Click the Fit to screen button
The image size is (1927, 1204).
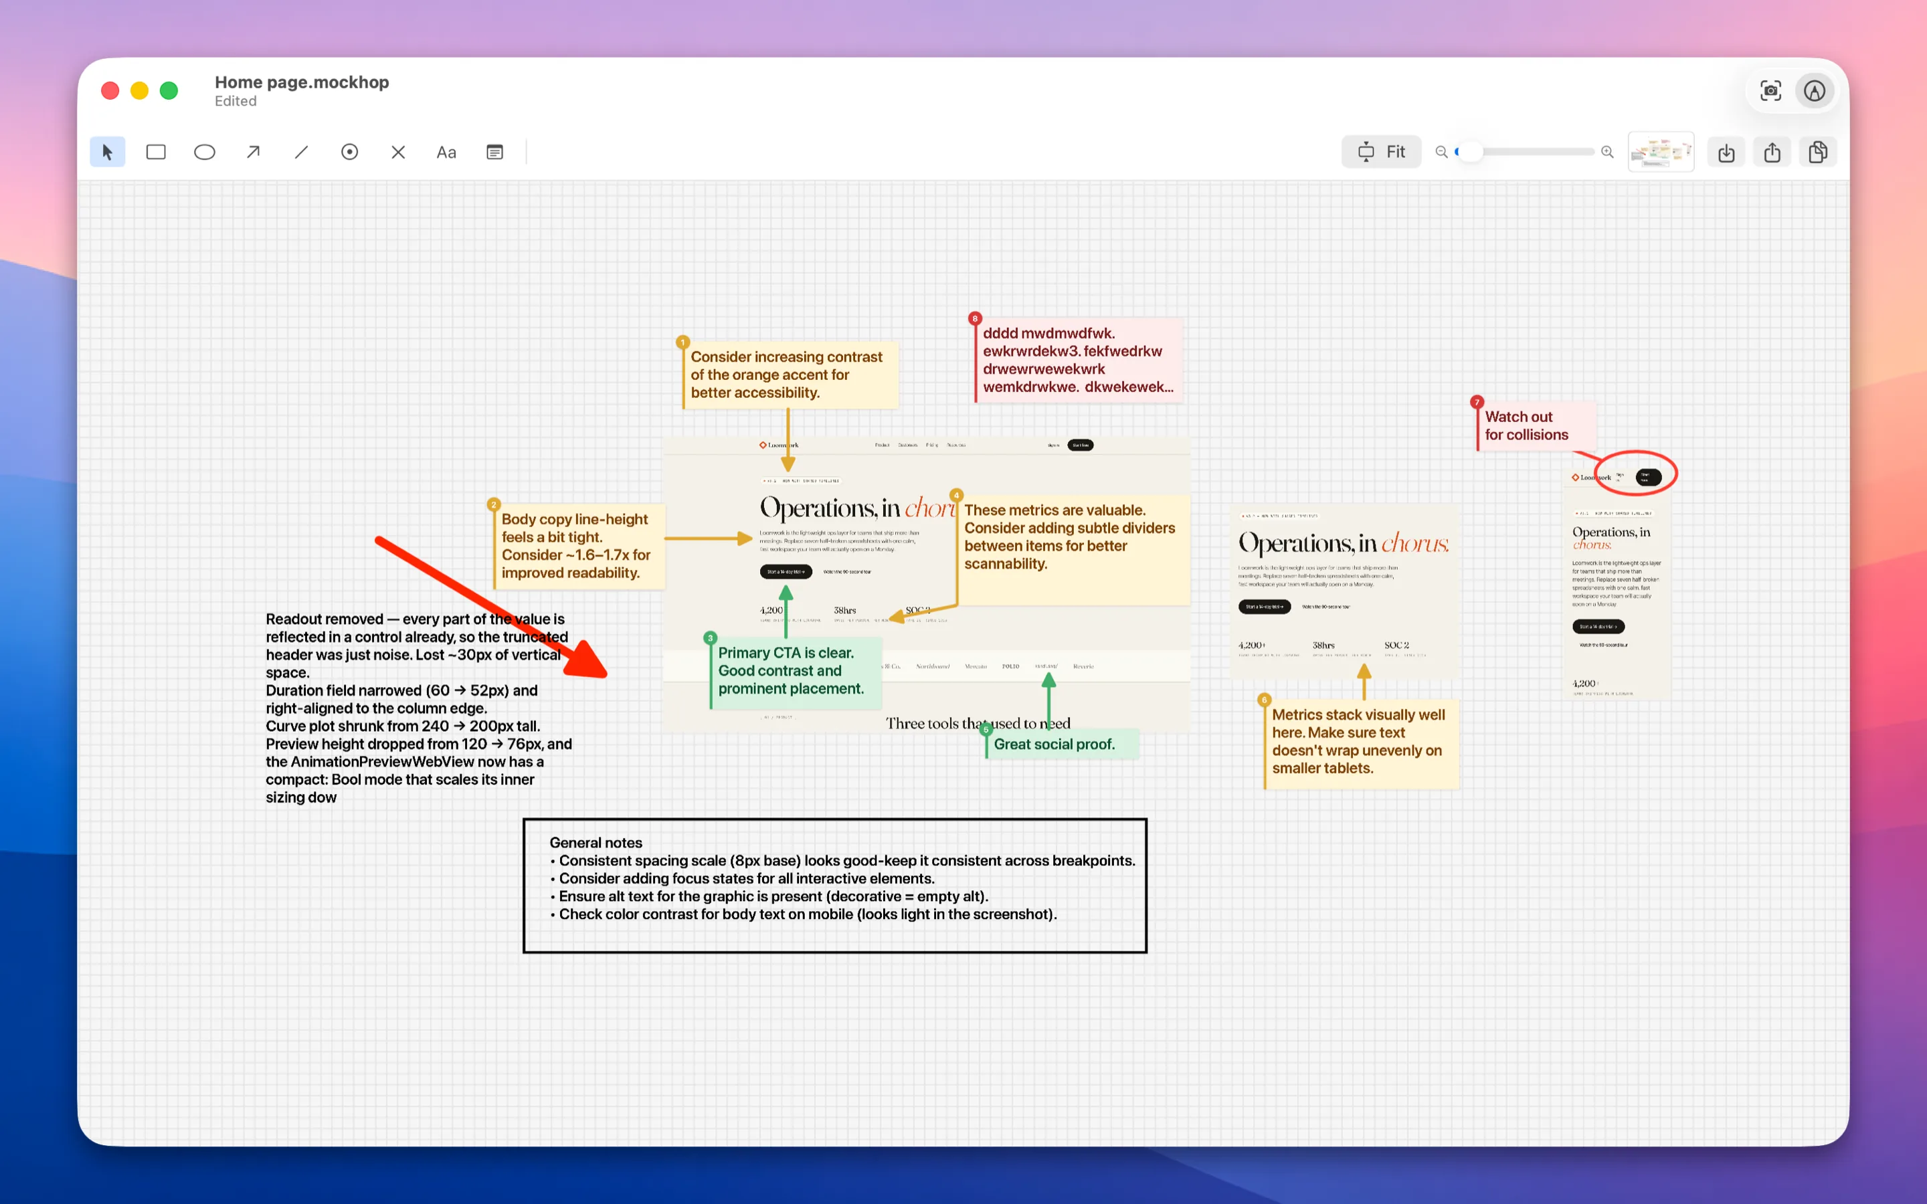[x=1382, y=151]
